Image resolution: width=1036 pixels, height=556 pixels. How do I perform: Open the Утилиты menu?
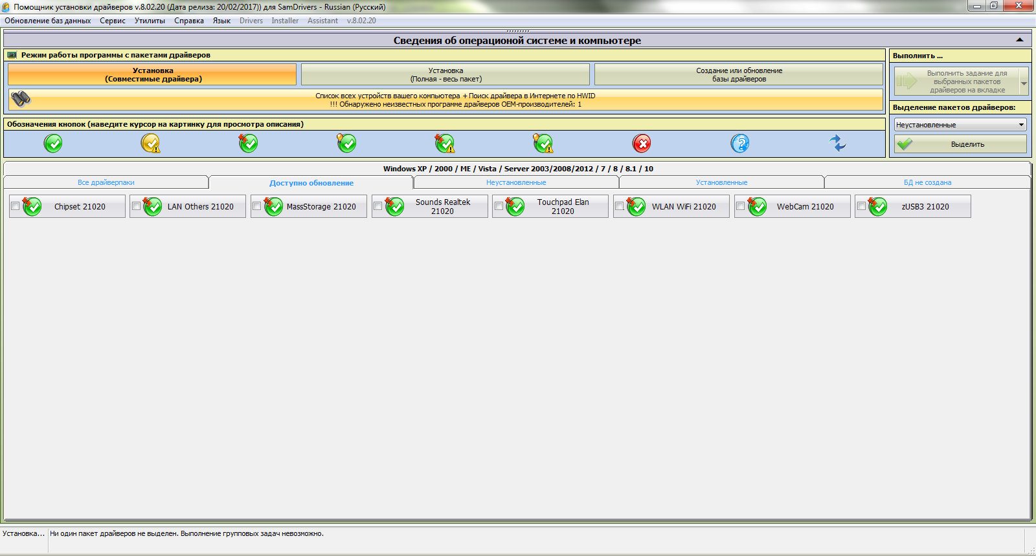[x=150, y=21]
